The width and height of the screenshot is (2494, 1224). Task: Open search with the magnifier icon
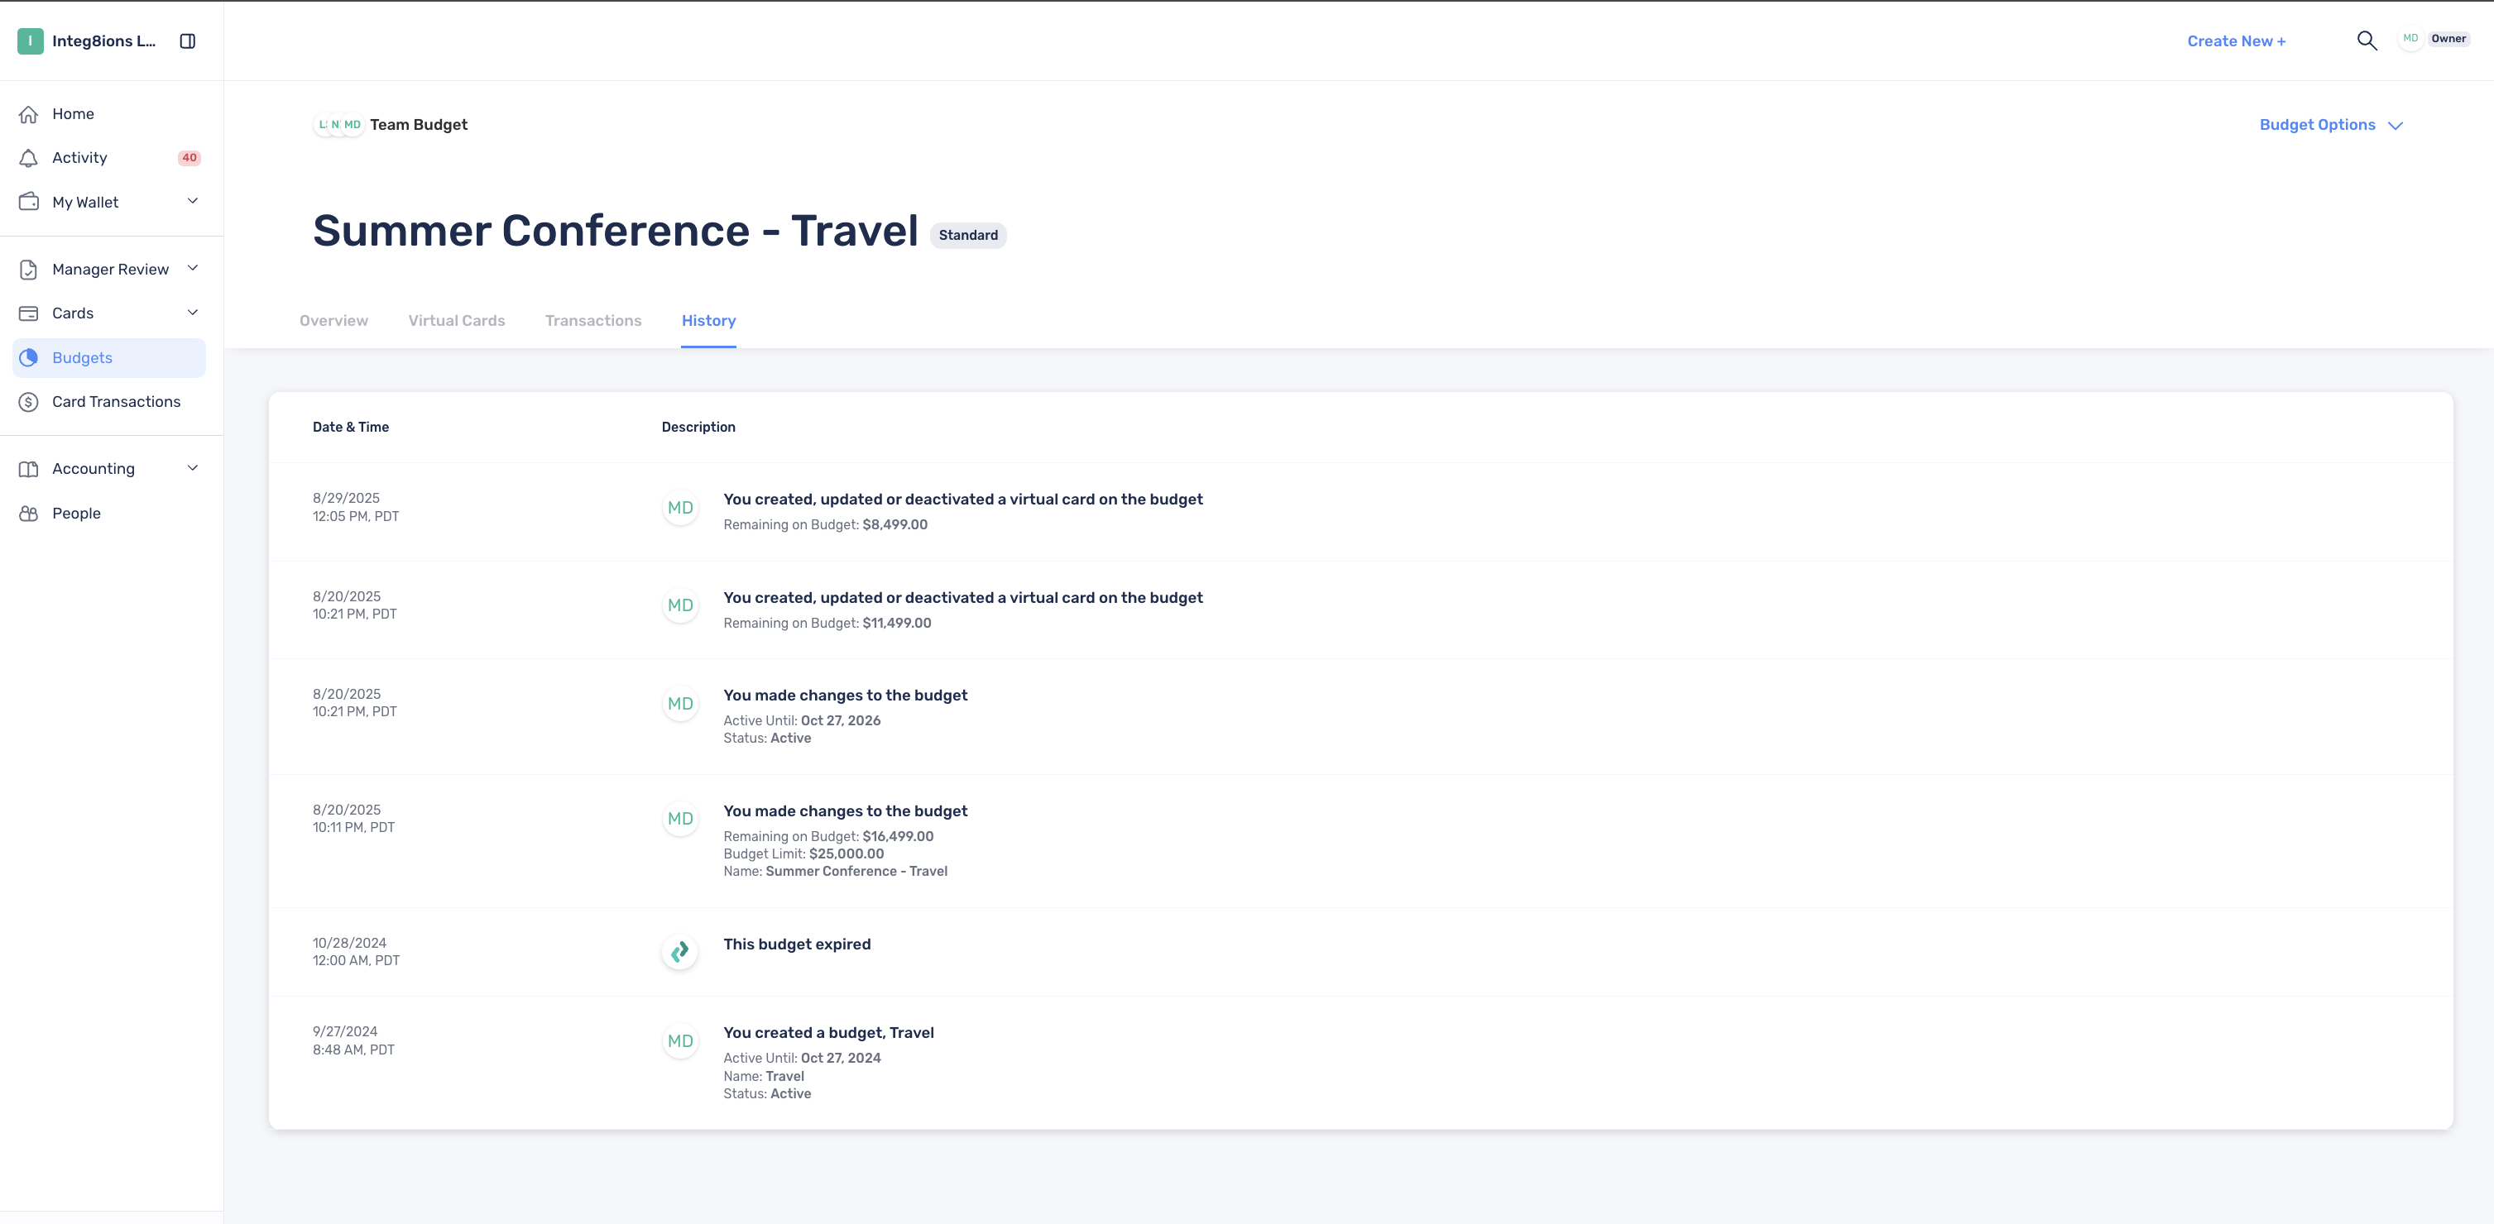coord(2367,41)
